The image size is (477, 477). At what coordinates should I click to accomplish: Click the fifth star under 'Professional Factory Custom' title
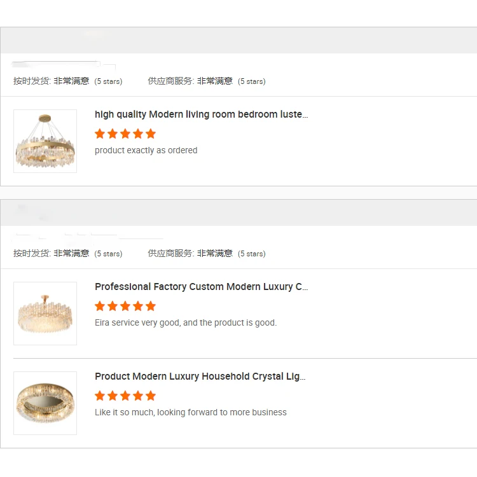151,306
